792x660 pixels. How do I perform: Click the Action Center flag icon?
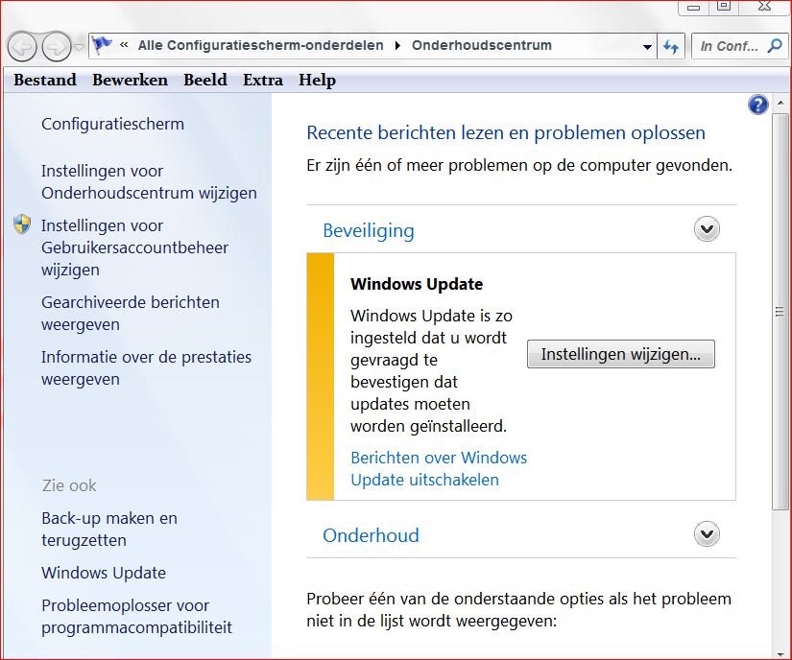[x=103, y=45]
